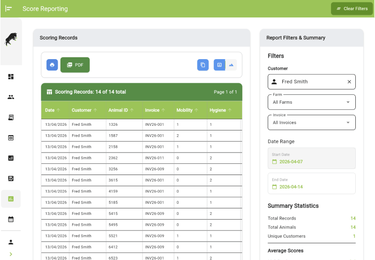Select Animal ID 5521 cell
Screen dimensions: 375x260
tap(124, 236)
